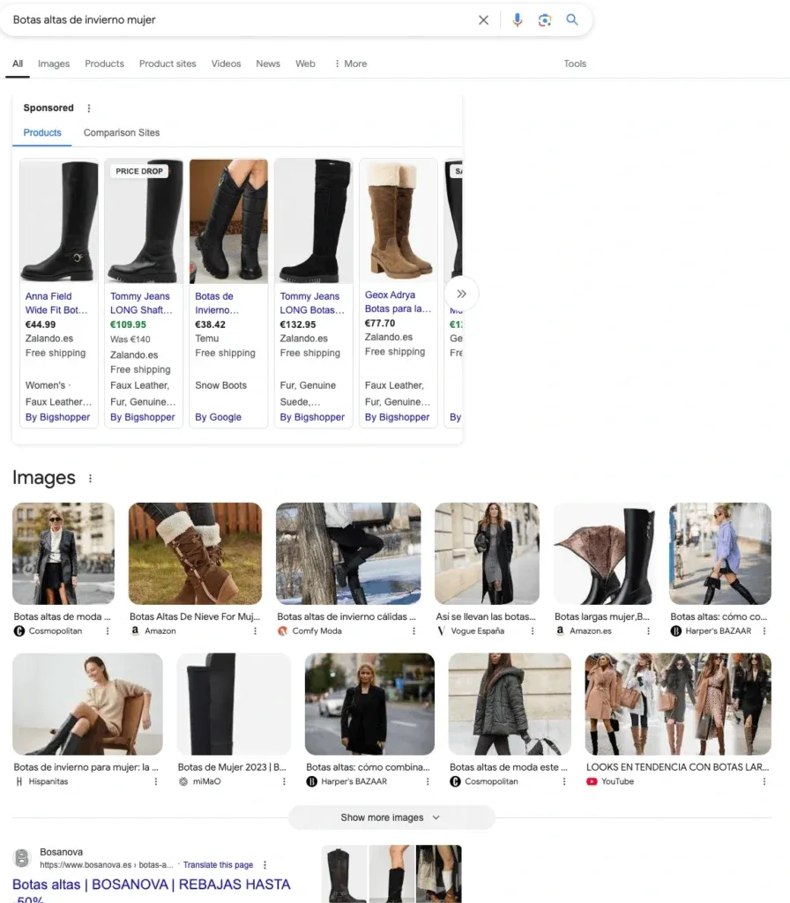Open options for YouTube 'LOOKS EN TENDENCIA' result
The width and height of the screenshot is (790, 903).
(764, 781)
